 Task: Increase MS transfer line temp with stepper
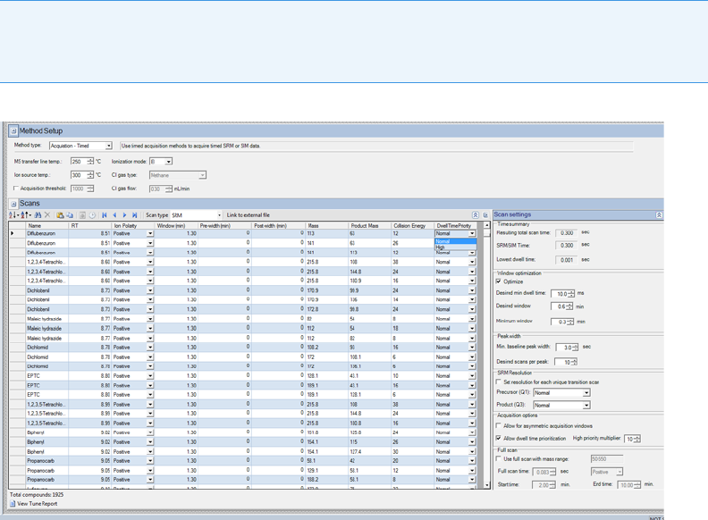tap(90, 160)
